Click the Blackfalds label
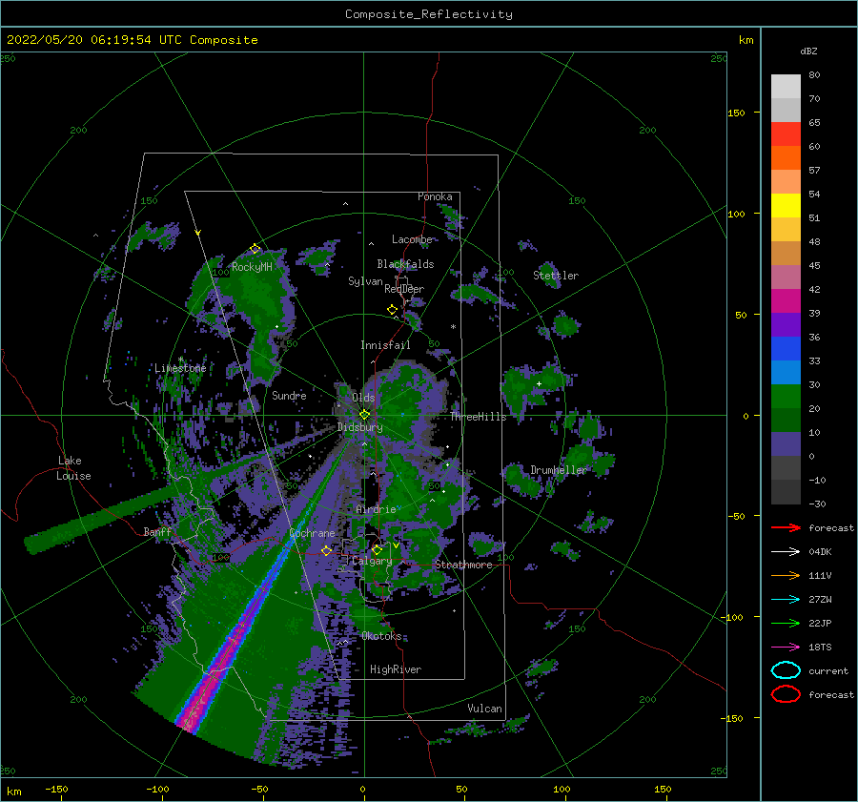Screen dimensions: 858x802 (x=405, y=264)
